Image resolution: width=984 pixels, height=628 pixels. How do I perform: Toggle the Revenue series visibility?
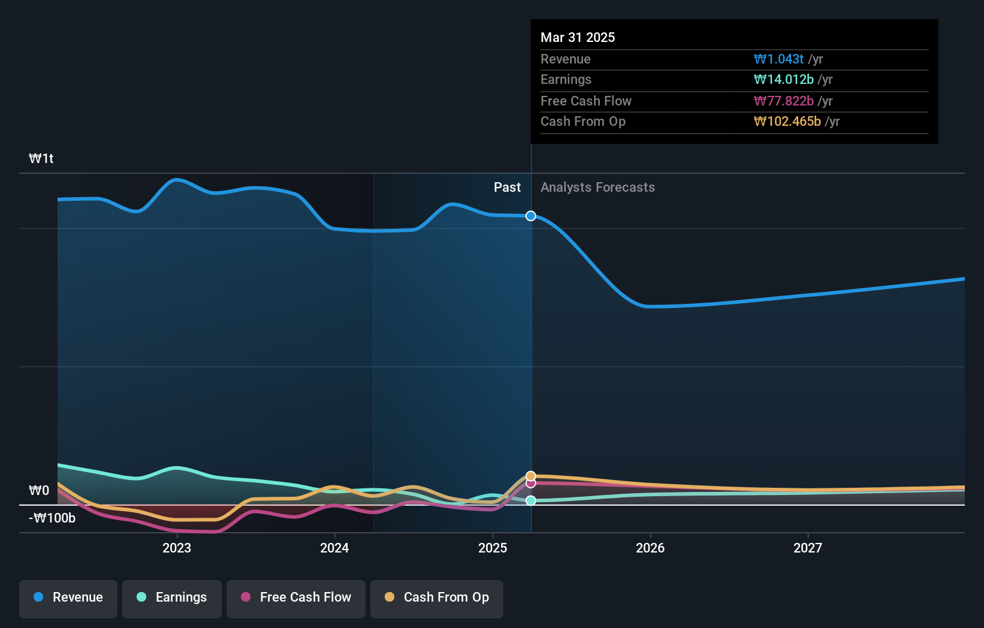pyautogui.click(x=68, y=597)
